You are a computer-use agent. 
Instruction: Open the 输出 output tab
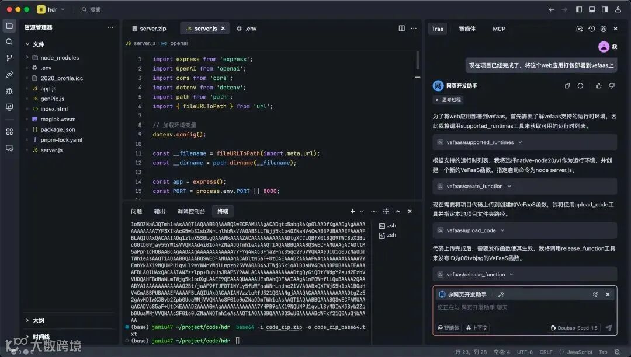(x=160, y=212)
